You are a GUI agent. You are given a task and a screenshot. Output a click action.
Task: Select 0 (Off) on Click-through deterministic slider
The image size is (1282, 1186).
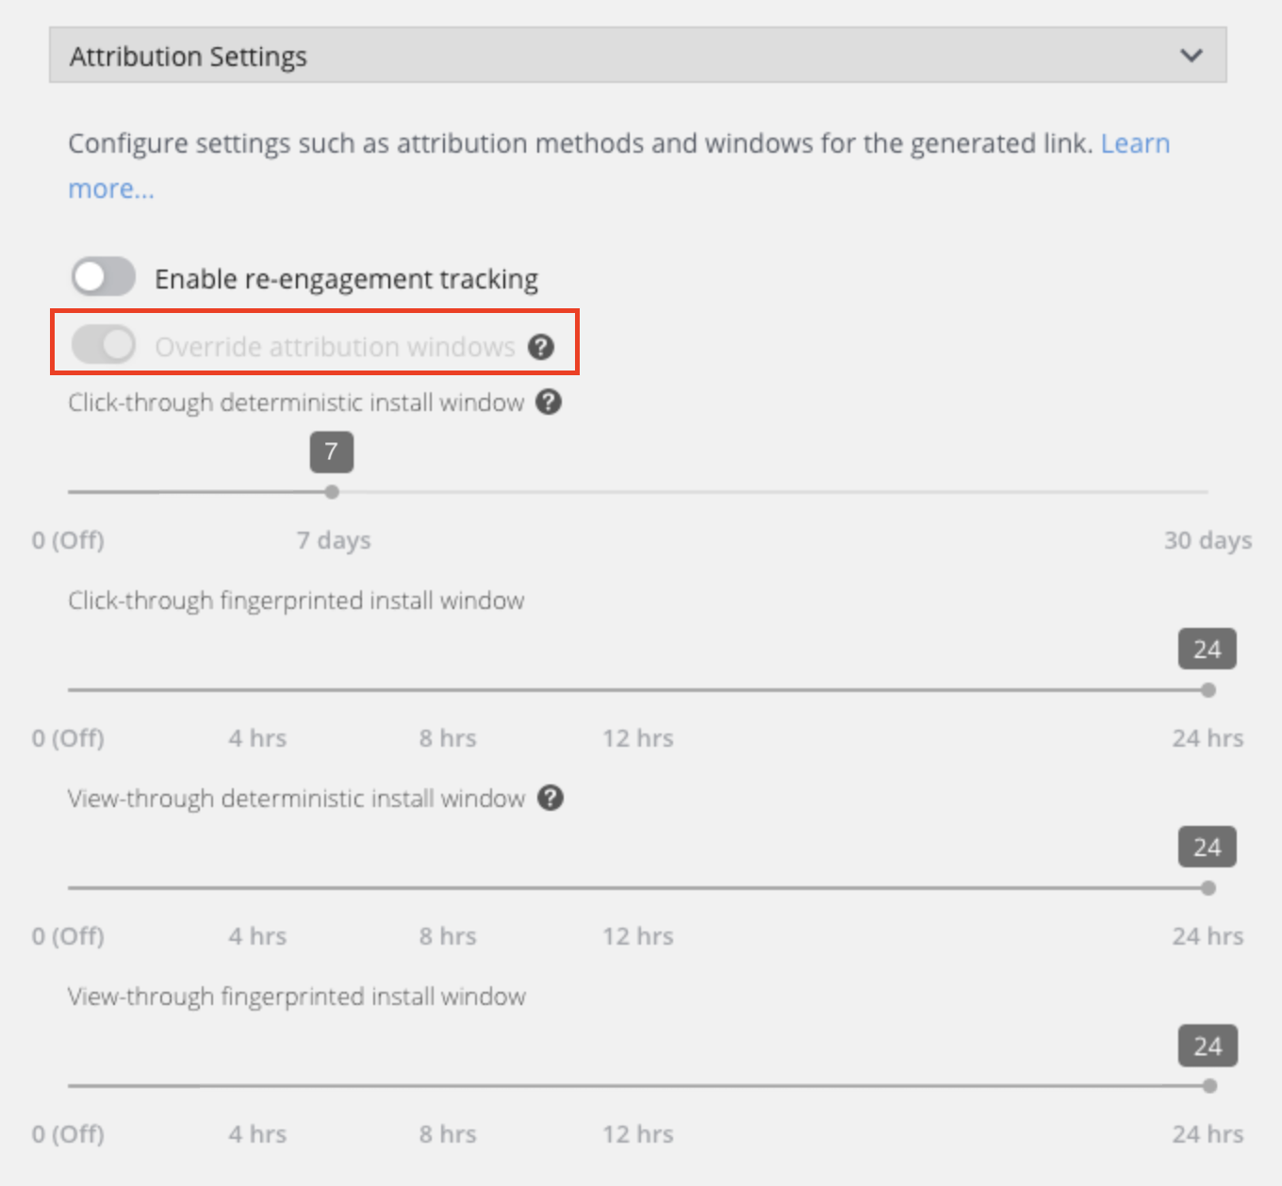pyautogui.click(x=69, y=492)
